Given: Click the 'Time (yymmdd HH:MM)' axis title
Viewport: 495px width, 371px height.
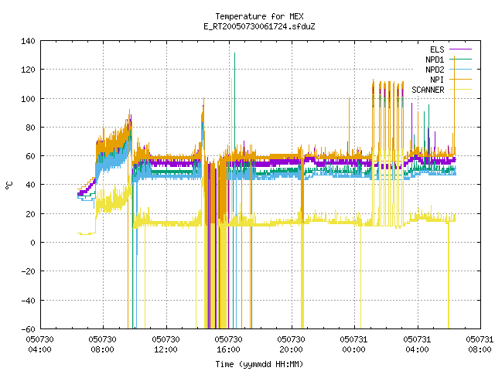Looking at the screenshot, I should [x=259, y=364].
